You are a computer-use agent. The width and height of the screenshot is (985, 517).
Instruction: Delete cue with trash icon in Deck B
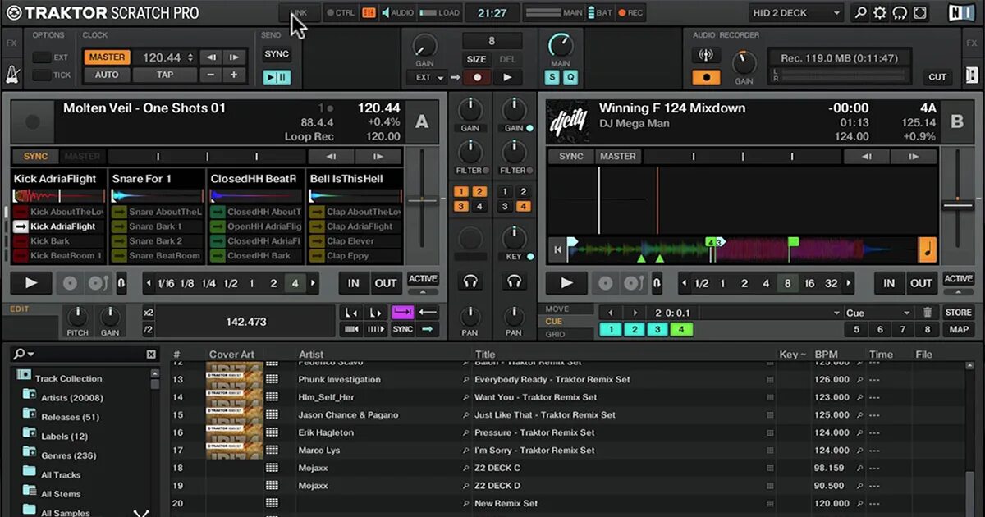[928, 313]
